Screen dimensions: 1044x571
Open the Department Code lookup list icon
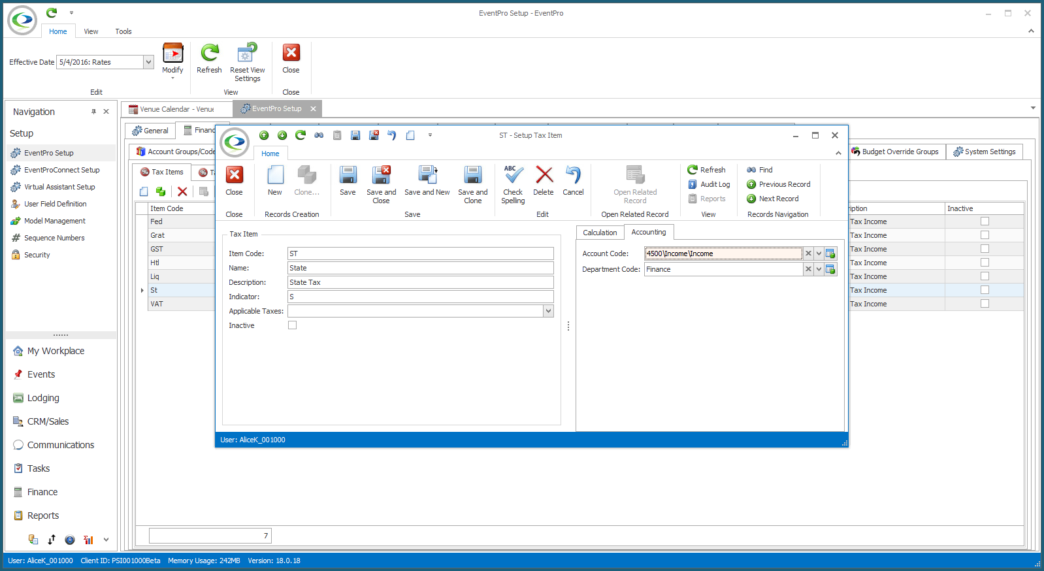(830, 269)
